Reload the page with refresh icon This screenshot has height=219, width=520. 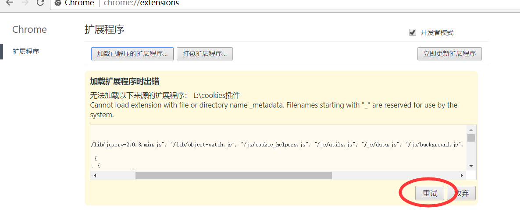[x=40, y=3]
